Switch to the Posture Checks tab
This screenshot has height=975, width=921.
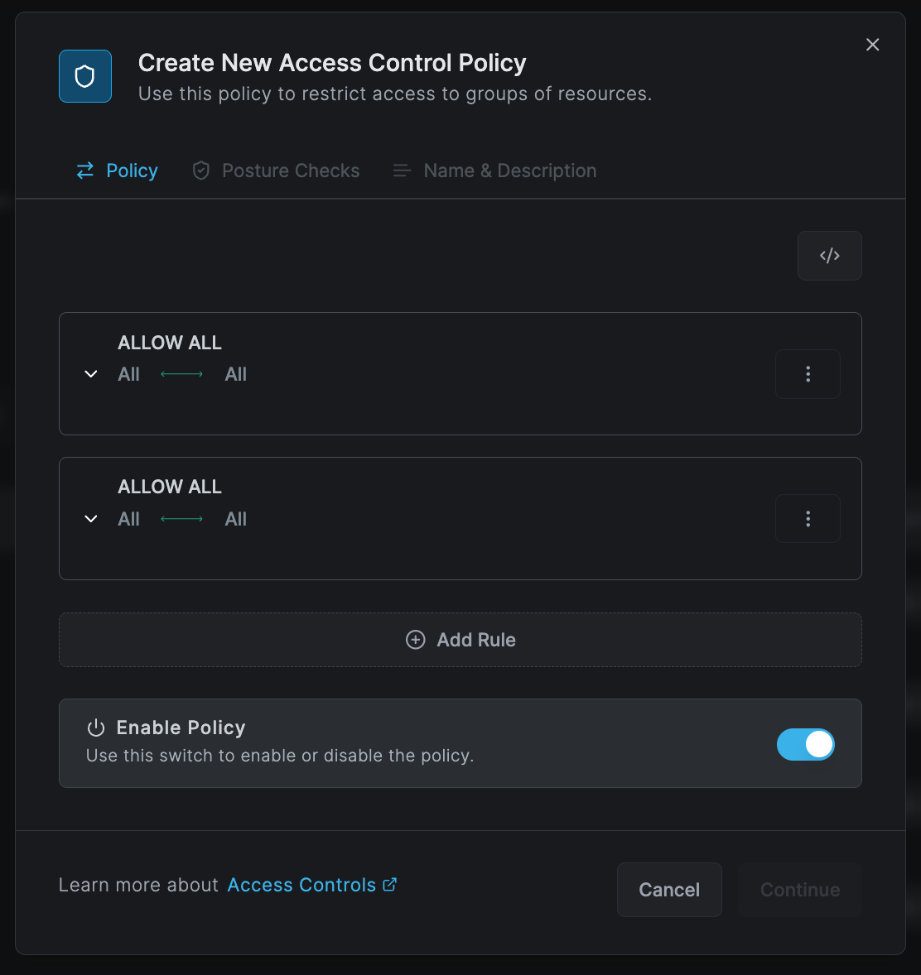point(276,171)
